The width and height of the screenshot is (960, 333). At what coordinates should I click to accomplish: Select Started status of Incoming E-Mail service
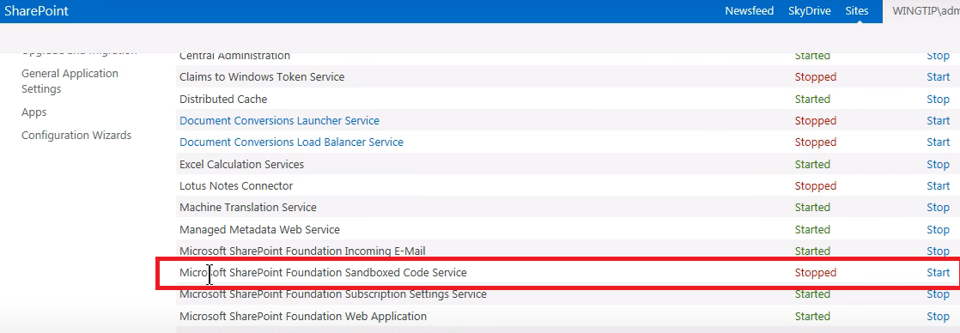pos(812,251)
